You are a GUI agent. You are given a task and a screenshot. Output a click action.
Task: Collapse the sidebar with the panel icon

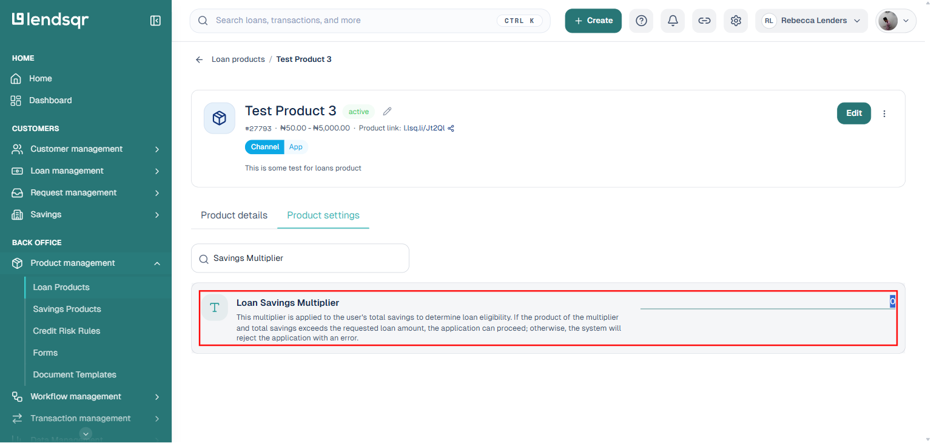pyautogui.click(x=155, y=21)
